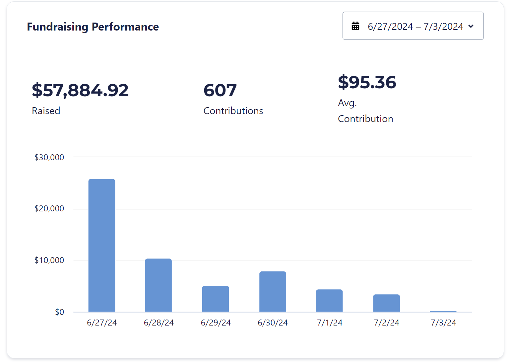Click the 607 contributions count

[x=220, y=90]
